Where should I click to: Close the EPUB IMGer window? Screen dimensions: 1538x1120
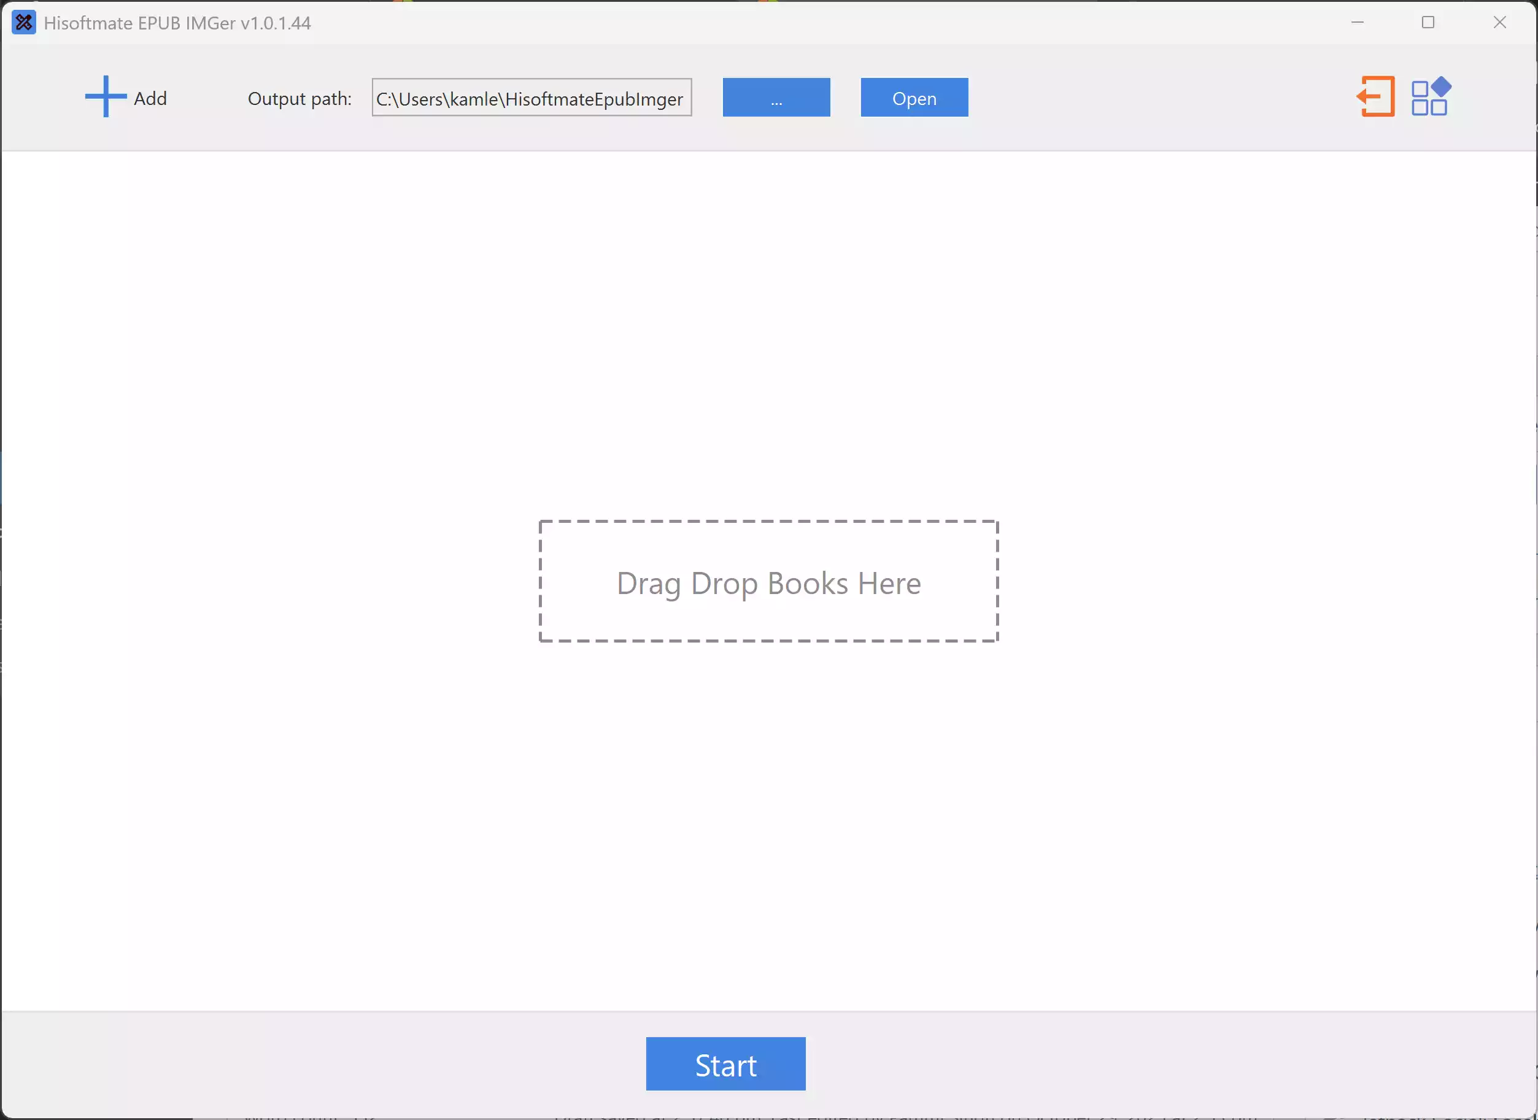pos(1499,23)
